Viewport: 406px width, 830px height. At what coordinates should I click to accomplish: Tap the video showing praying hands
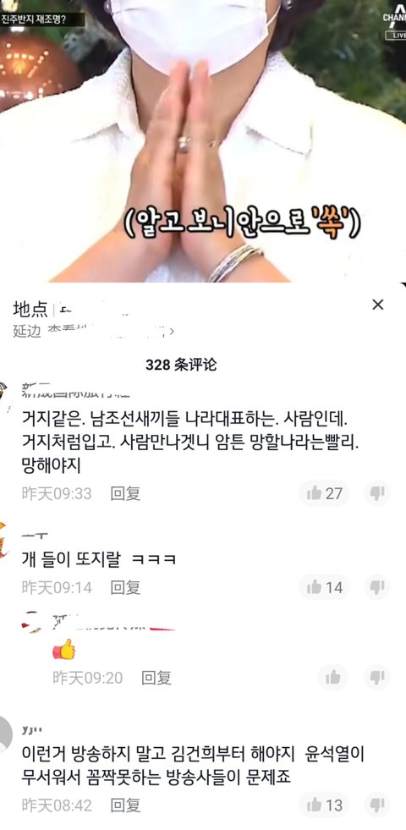click(203, 140)
